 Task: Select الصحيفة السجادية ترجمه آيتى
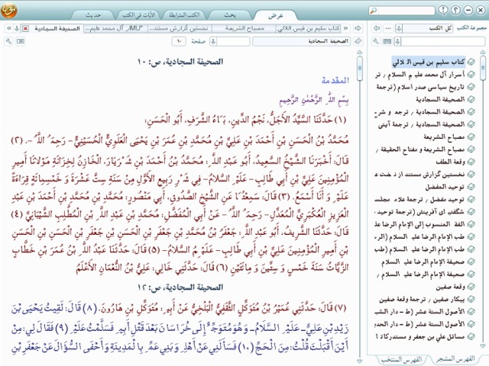[x=421, y=124]
